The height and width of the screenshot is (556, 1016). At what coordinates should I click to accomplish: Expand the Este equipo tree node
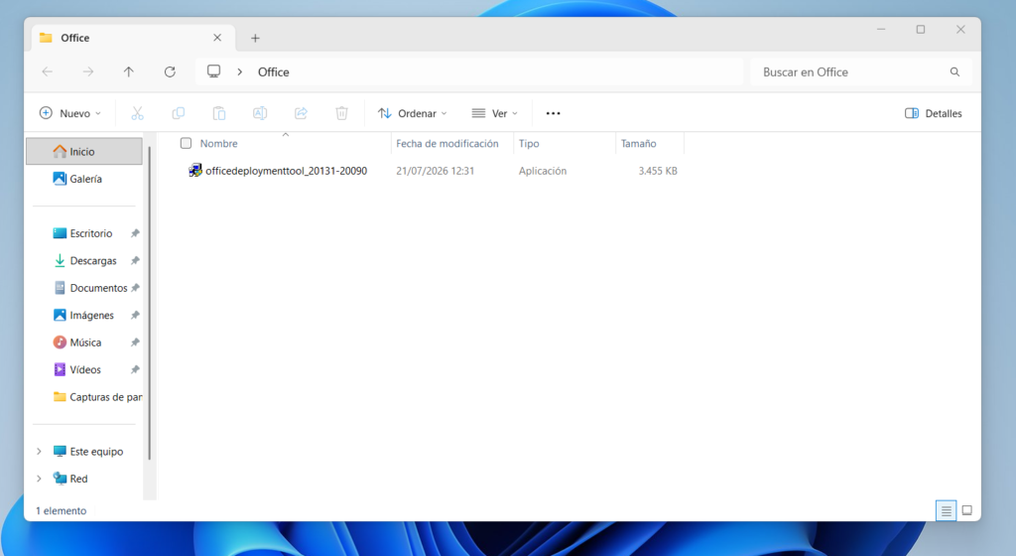tap(39, 451)
